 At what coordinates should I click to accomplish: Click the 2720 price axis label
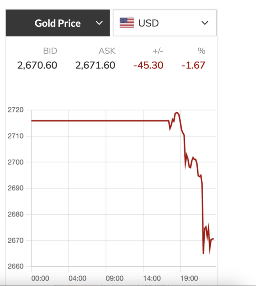point(16,110)
